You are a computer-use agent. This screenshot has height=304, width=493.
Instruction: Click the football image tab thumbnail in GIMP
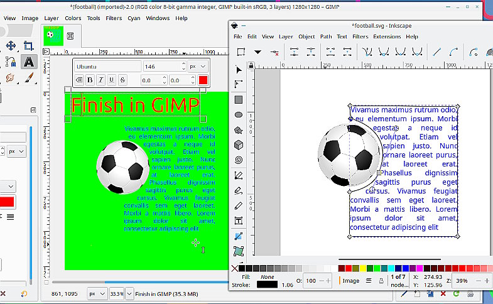(53, 36)
